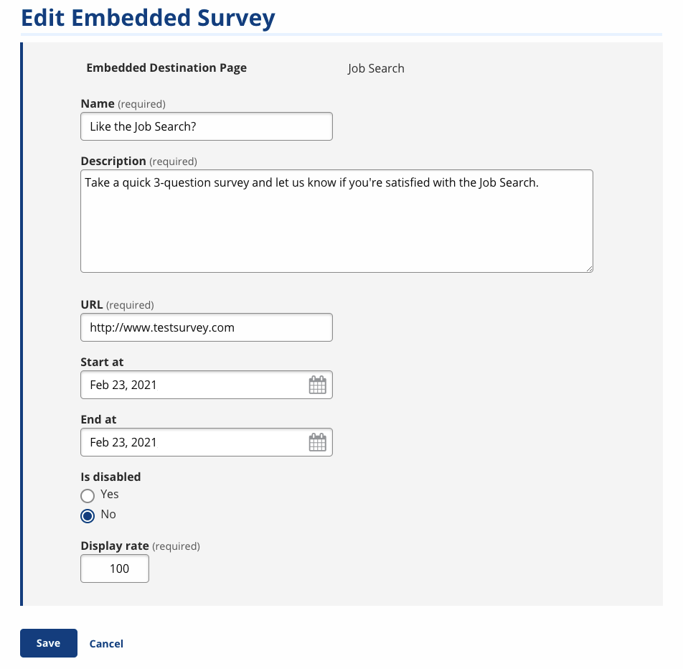Select the No radio button under Is disabled

tap(88, 515)
